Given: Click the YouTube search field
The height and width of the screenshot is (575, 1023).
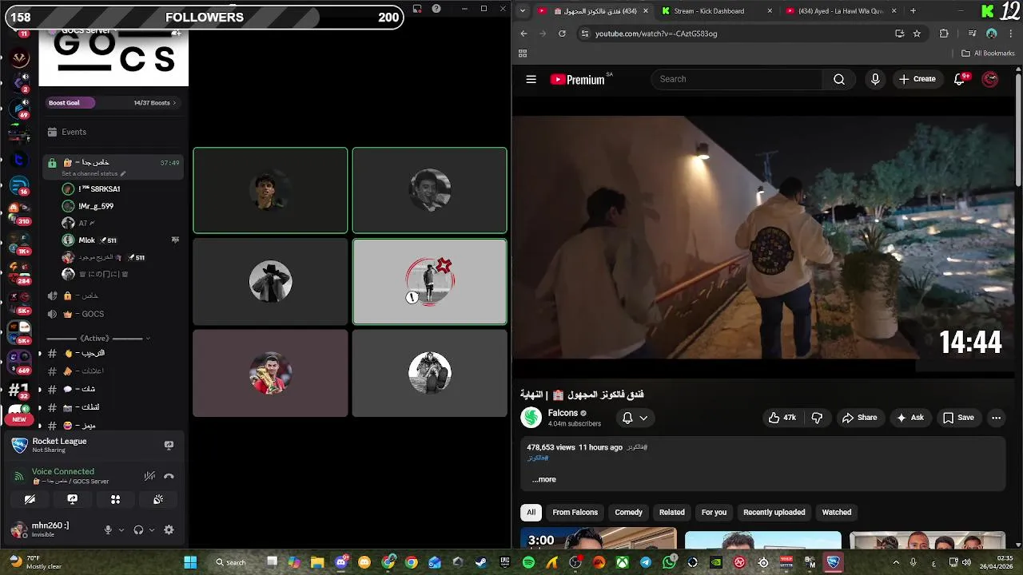Looking at the screenshot, I should point(737,79).
